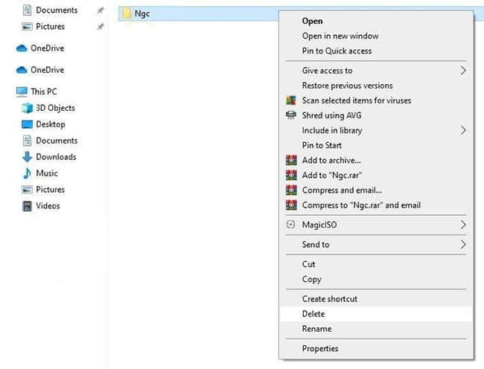Expand the MagicISO submenu arrow
Image resolution: width=484 pixels, height=369 pixels.
click(x=463, y=225)
